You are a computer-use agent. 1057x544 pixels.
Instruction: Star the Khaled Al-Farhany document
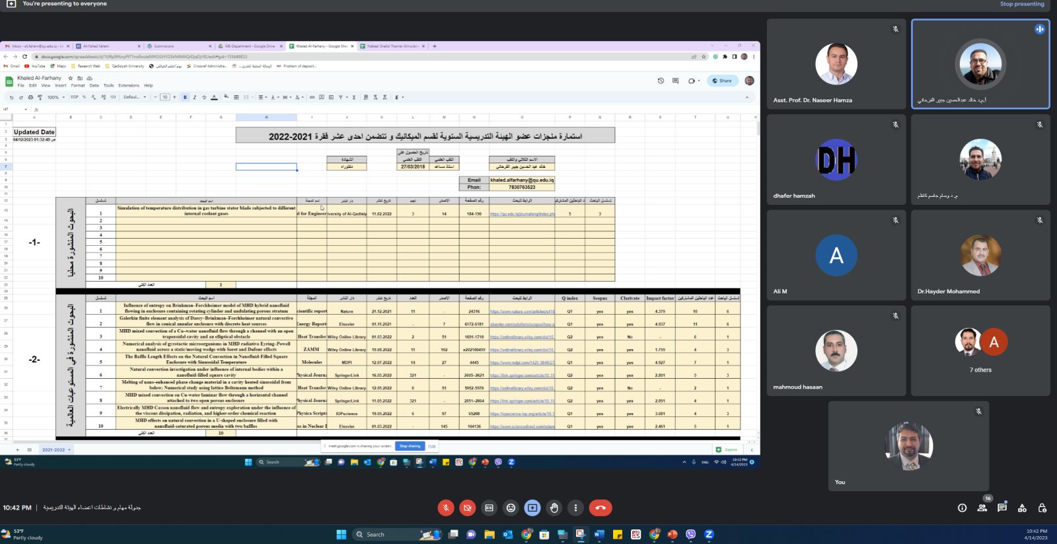(x=71, y=78)
